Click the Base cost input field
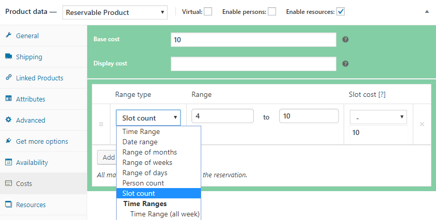The height and width of the screenshot is (220, 436). click(253, 40)
